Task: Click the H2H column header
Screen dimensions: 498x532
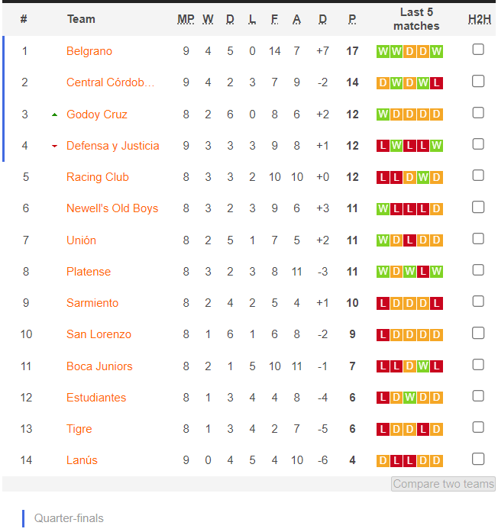Action: pyautogui.click(x=480, y=19)
